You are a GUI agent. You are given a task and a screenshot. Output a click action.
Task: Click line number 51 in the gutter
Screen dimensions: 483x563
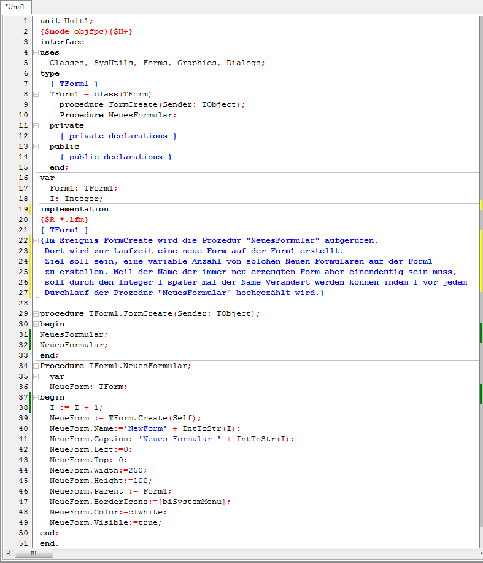23,543
